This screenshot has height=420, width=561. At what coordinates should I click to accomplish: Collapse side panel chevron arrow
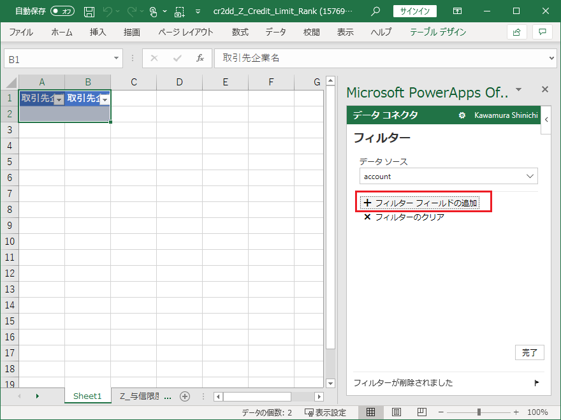546,120
